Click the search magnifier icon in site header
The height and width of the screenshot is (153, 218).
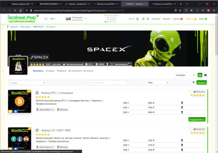click(x=148, y=19)
